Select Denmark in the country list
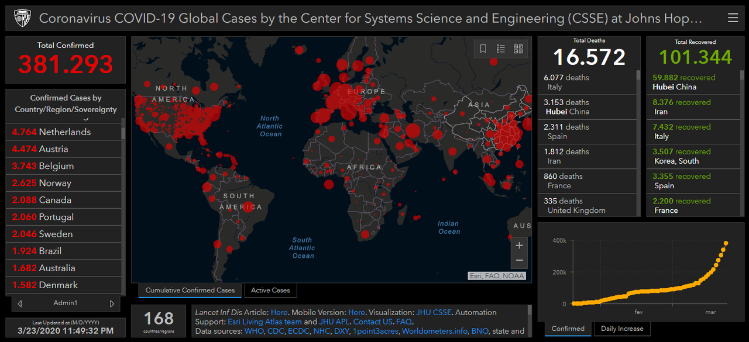This screenshot has width=749, height=342. [63, 285]
